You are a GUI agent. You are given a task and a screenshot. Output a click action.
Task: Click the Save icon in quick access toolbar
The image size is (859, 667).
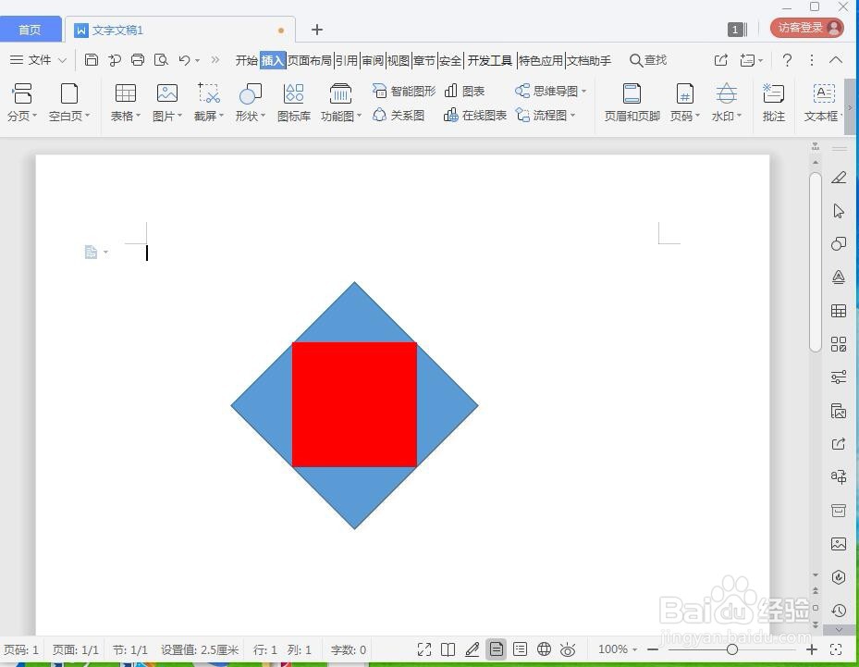tap(92, 60)
